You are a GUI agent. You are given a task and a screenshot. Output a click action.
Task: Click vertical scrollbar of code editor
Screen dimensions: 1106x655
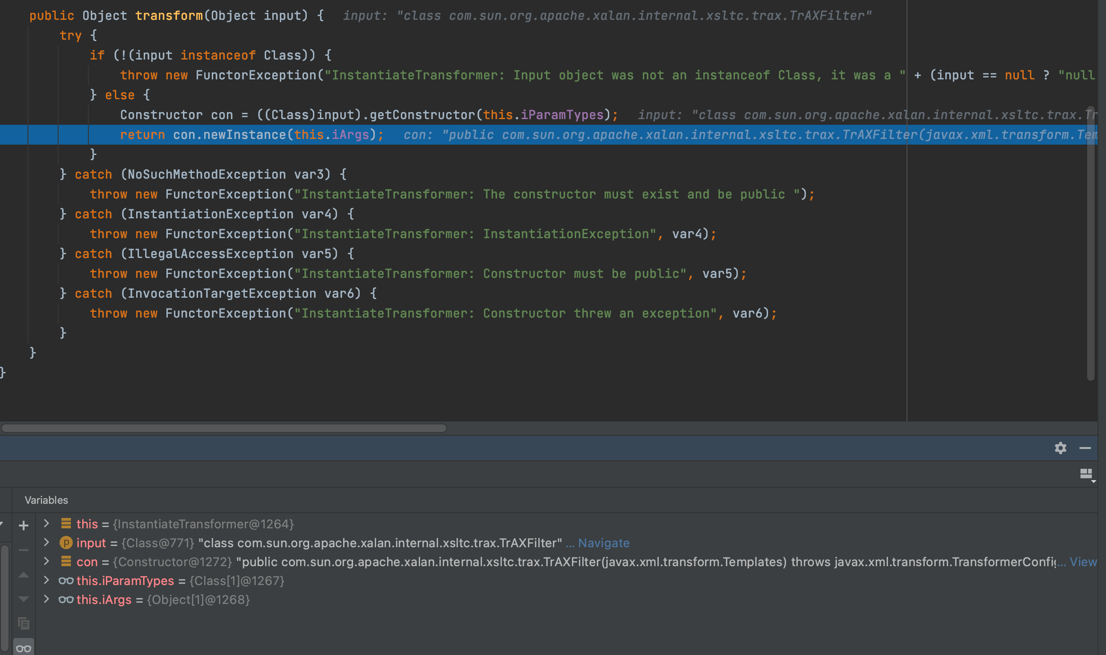[x=1091, y=243]
